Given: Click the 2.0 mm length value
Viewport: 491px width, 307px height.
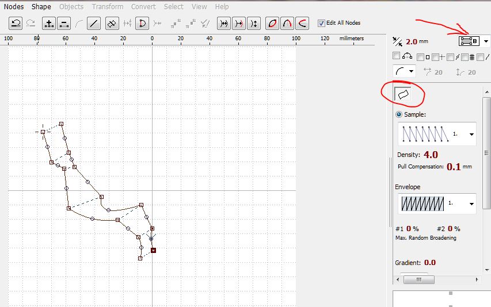Looking at the screenshot, I should [x=412, y=41].
